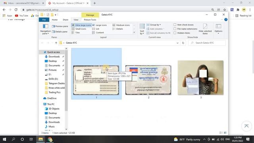The image size is (254, 143).
Task: Open the Sort by menu
Action: (x=142, y=29)
